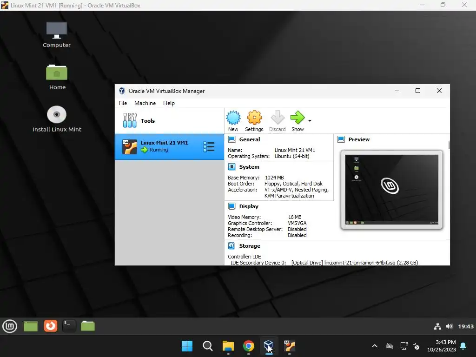
Task: Open Google Chrome from Windows taskbar
Action: click(249, 346)
